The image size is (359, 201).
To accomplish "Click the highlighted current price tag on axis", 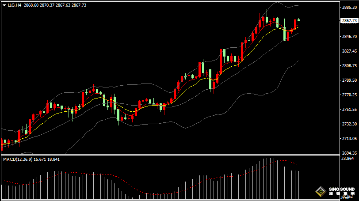I will point(349,21).
